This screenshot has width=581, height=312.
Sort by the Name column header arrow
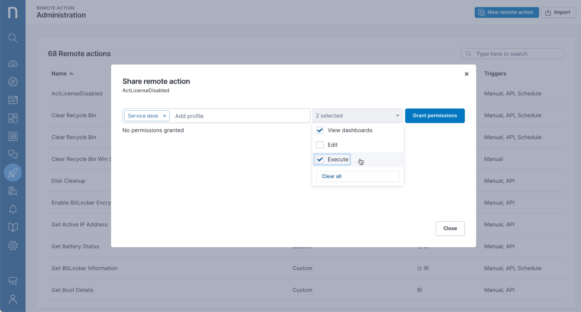pyautogui.click(x=73, y=73)
